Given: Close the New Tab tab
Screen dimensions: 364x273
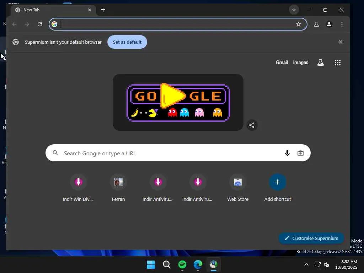Looking at the screenshot, I should coord(90,10).
